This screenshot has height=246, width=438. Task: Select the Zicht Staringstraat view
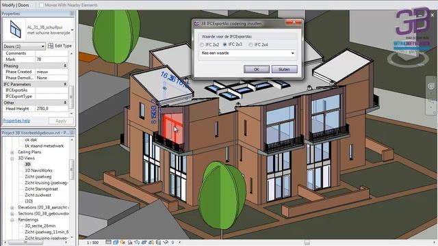click(x=41, y=189)
